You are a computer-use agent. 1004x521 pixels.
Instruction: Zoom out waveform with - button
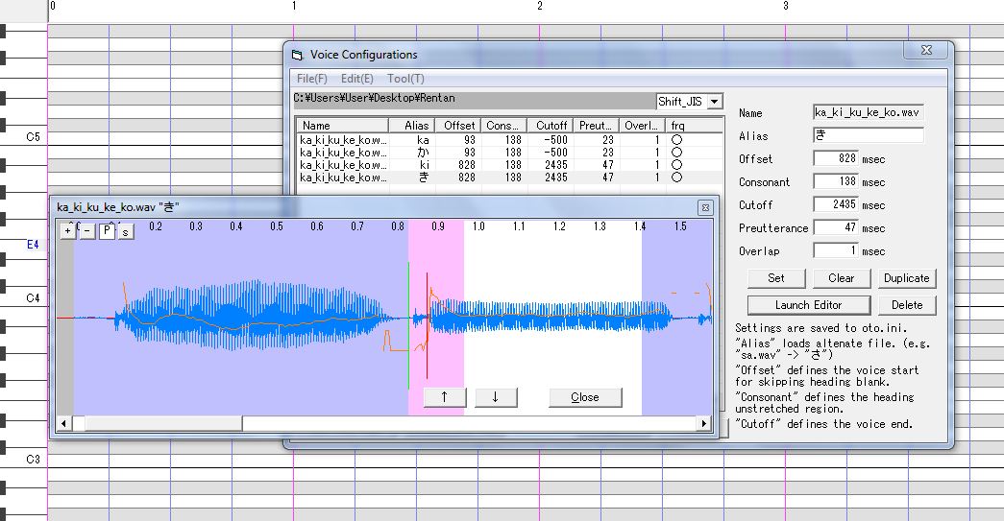[87, 231]
